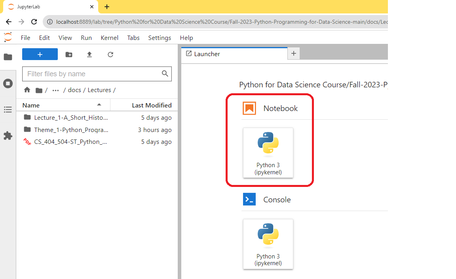Navigate to docs folder in breadcrumb
456x279 pixels.
click(x=74, y=90)
